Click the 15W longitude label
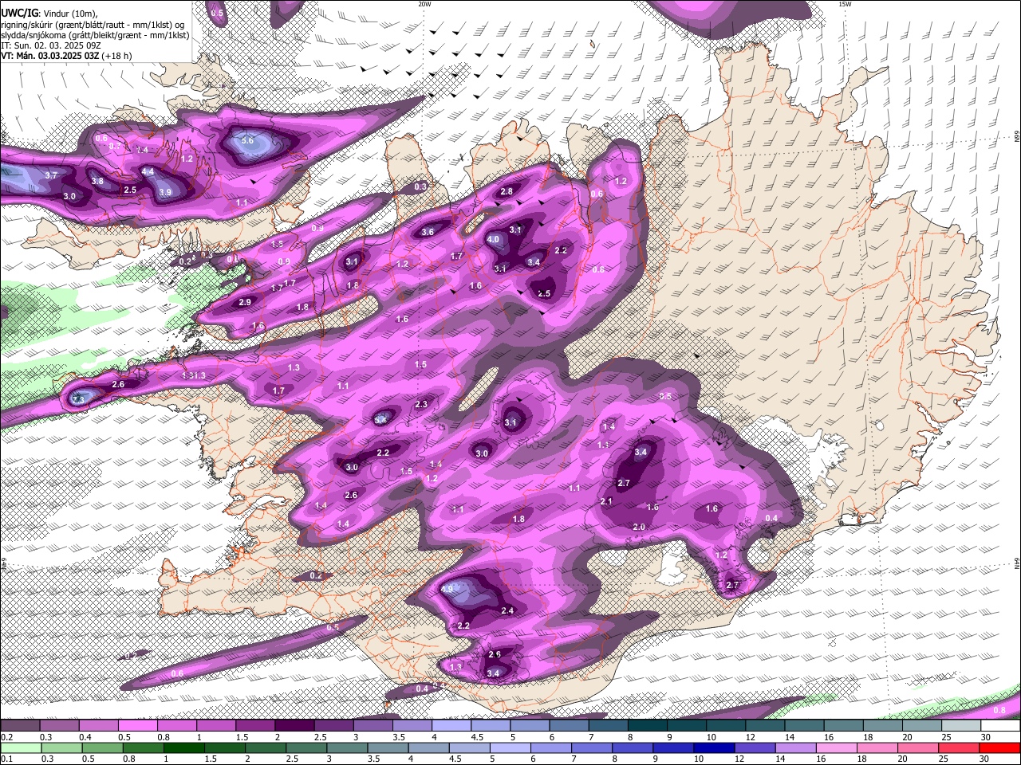 point(844,4)
